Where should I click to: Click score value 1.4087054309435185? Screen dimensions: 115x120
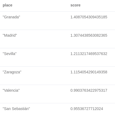(89, 17)
